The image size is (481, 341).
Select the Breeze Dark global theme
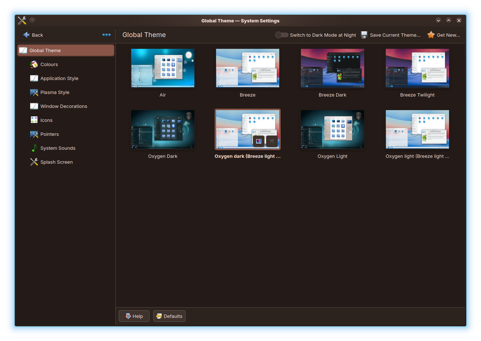tap(333, 68)
